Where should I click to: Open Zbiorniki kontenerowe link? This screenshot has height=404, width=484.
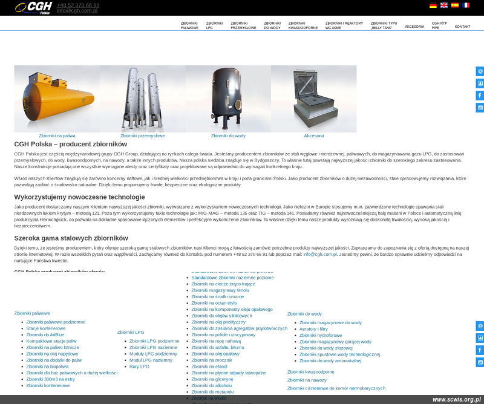click(x=48, y=385)
